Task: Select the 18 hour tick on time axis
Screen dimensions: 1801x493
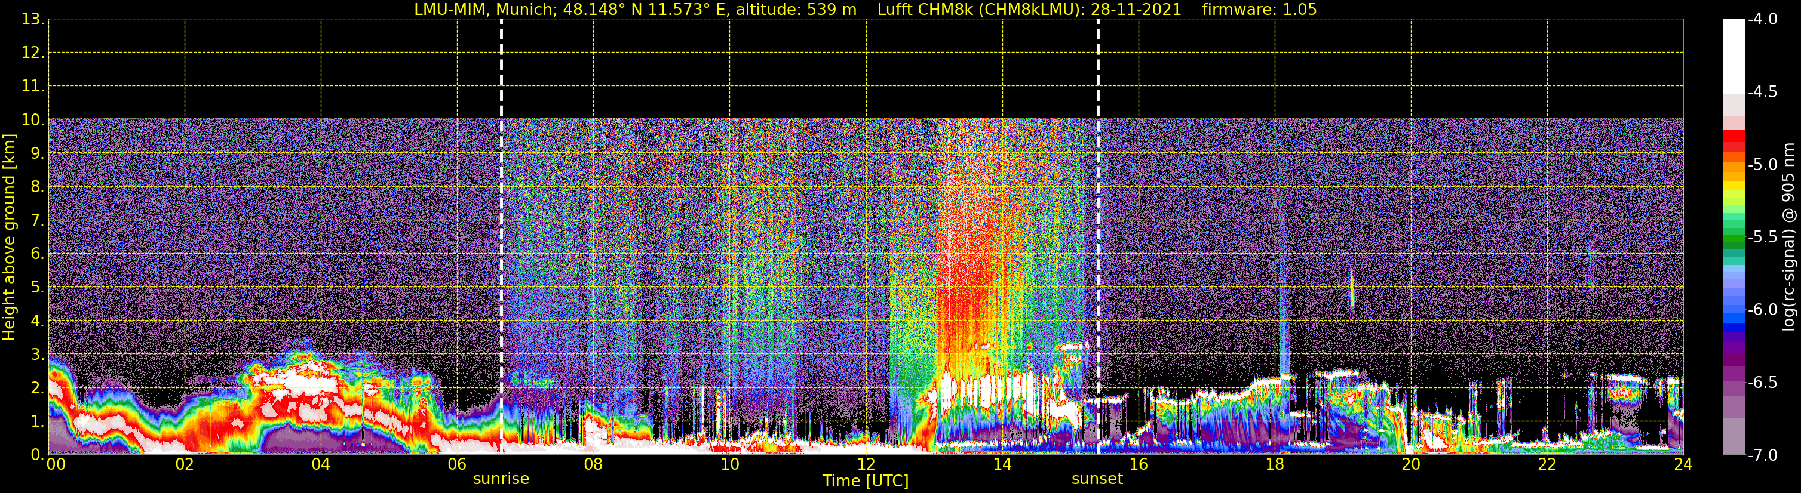Action: (x=1275, y=464)
